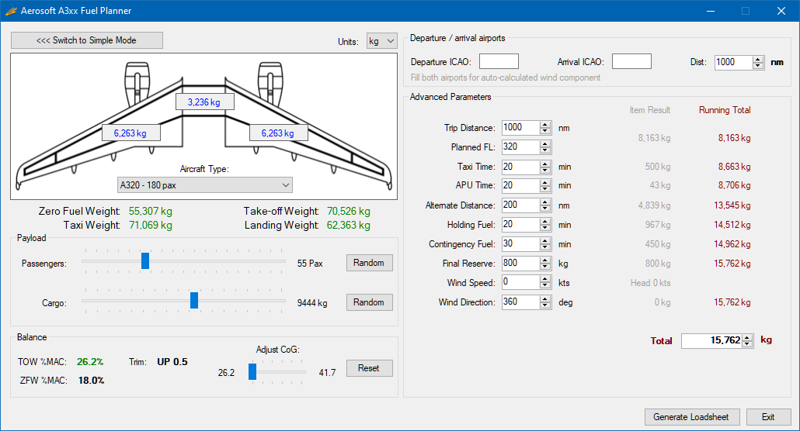Increase Taxi Time with up arrow

(545, 164)
